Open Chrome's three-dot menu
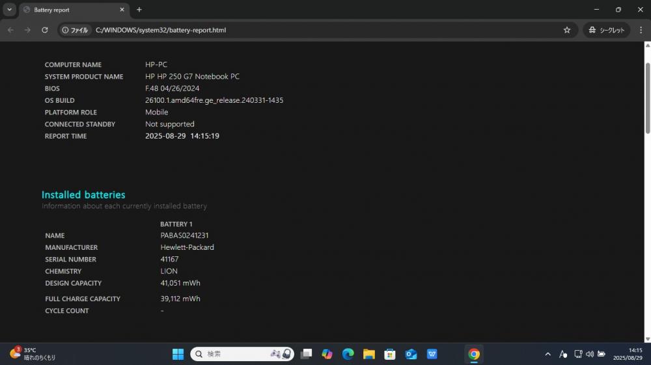 [641, 30]
